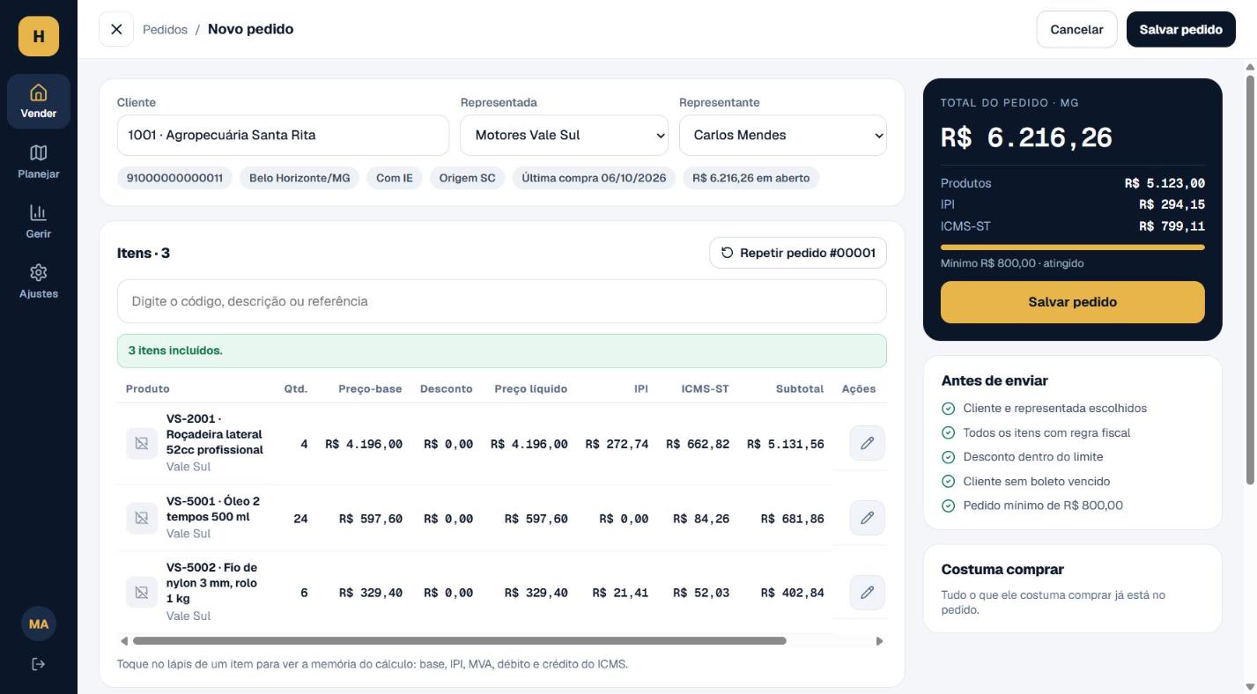Click the yellow Salvar pedido button
The image size is (1257, 694).
coord(1072,302)
